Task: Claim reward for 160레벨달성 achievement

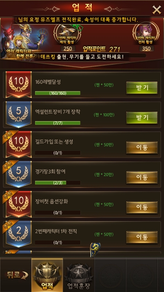Action: [142, 88]
